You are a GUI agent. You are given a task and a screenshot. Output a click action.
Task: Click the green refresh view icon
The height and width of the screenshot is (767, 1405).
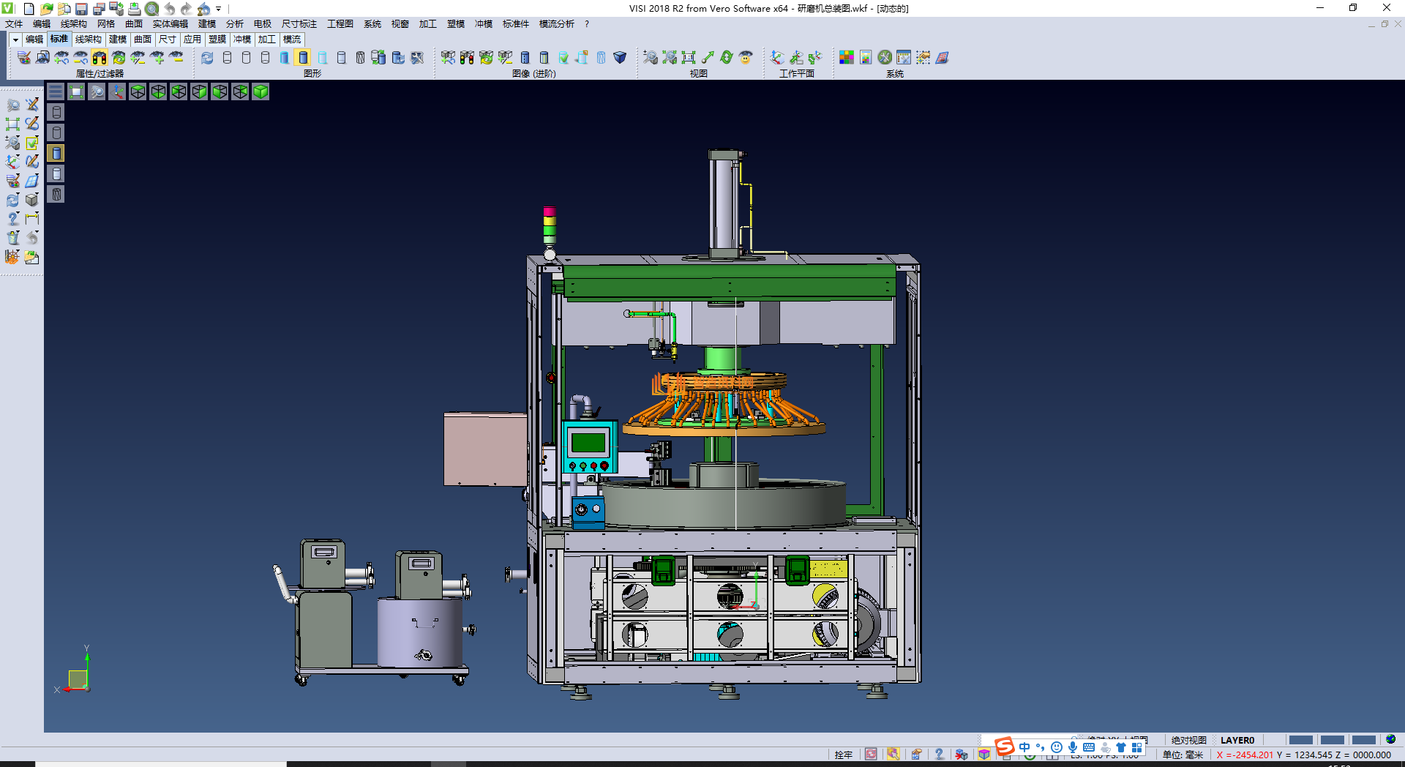(x=727, y=58)
